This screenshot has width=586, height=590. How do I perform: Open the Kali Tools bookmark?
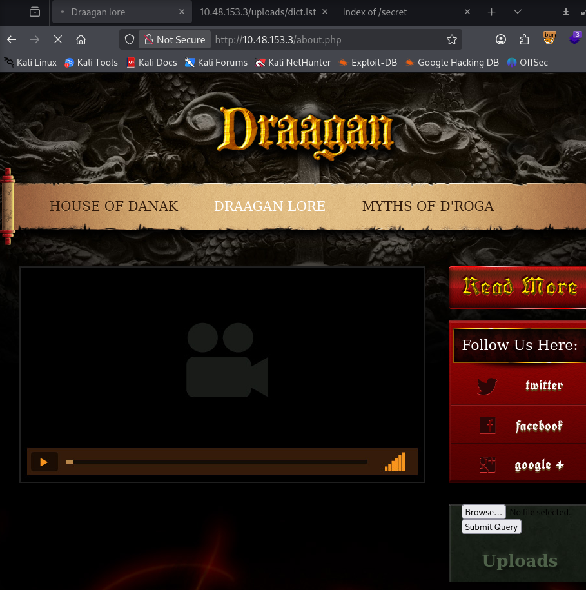pos(91,63)
